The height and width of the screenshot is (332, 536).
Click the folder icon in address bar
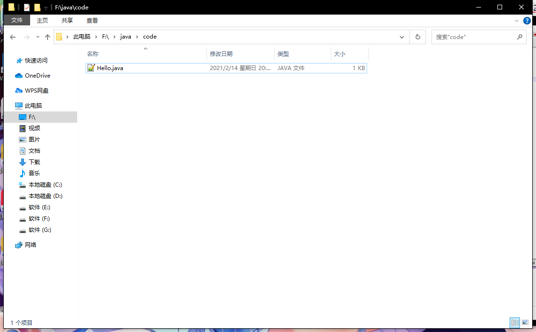coord(59,37)
